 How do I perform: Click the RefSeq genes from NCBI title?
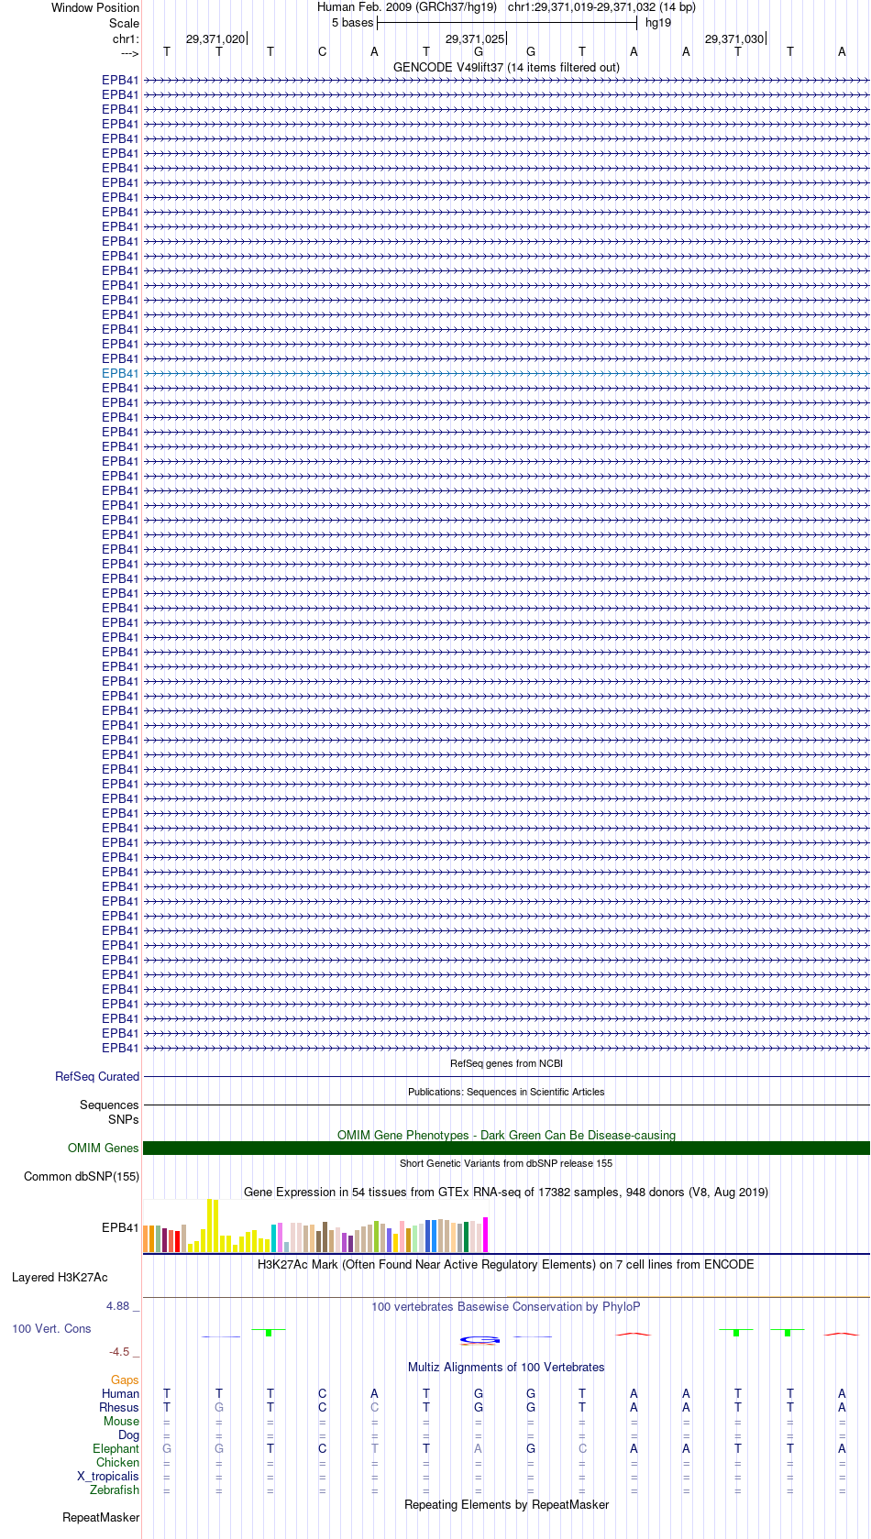click(x=506, y=1063)
